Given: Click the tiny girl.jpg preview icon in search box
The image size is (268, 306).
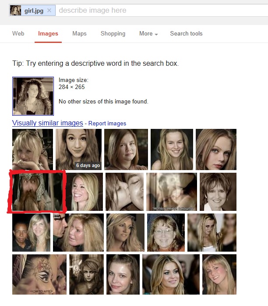Looking at the screenshot, I should [x=15, y=11].
